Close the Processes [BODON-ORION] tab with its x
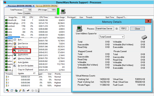Screen dimensions: 154x96 click(x=34, y=6)
